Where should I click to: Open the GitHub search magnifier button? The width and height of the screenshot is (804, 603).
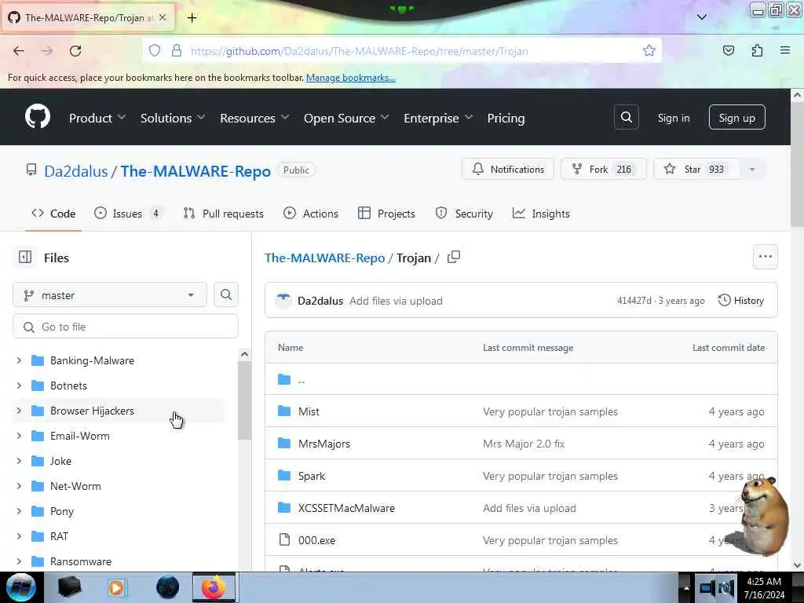[x=626, y=118]
